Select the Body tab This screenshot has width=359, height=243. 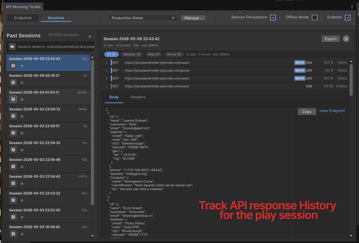(x=114, y=97)
